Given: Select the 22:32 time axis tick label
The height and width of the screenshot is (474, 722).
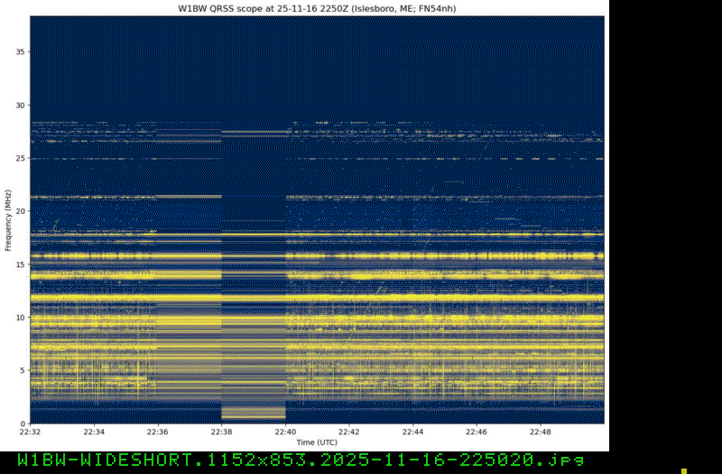Looking at the screenshot, I should click(31, 432).
